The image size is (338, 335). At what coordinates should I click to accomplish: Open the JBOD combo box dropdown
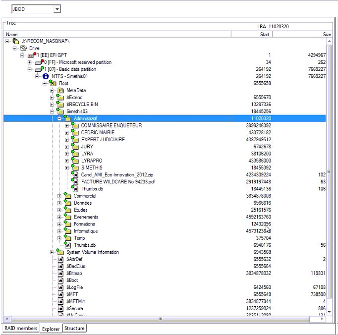point(57,9)
